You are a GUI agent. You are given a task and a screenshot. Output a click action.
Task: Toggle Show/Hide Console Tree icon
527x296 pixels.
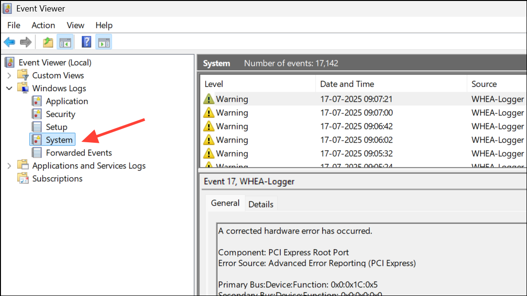[x=65, y=42]
